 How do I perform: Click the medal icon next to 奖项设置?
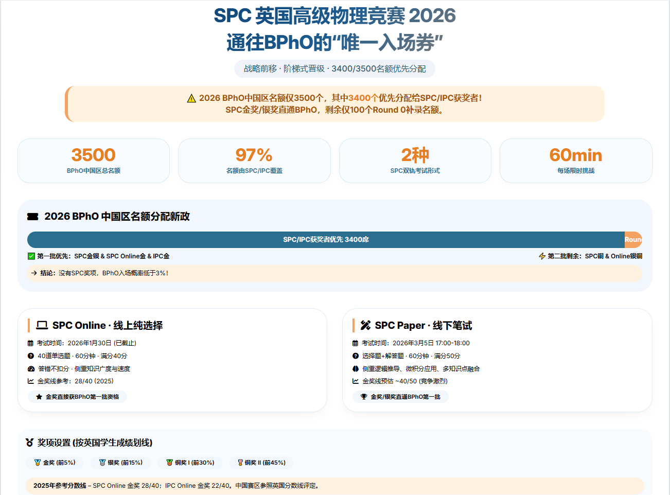tap(30, 443)
